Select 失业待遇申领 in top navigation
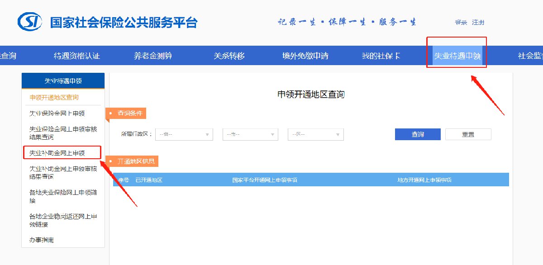The image size is (543, 265). pos(457,56)
